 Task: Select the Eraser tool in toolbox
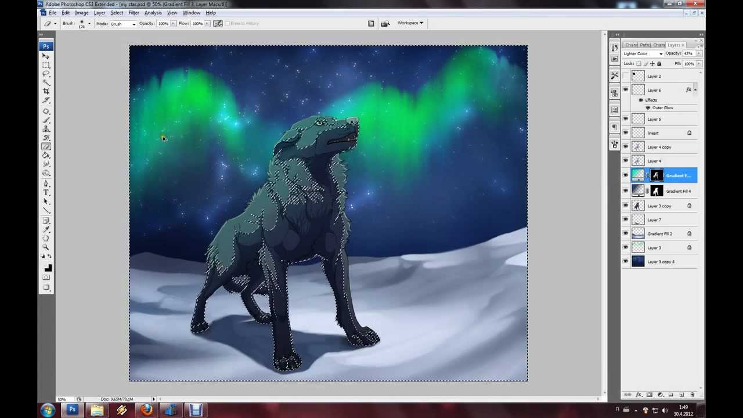coord(46,146)
